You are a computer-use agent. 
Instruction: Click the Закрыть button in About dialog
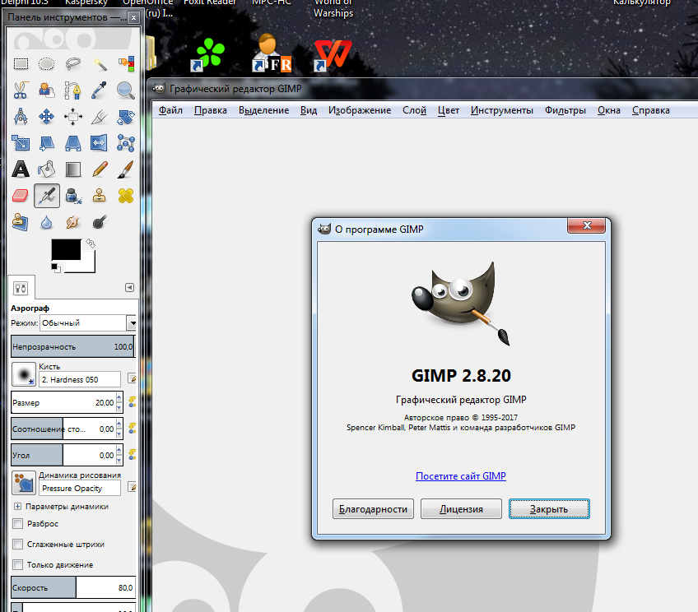coord(549,509)
